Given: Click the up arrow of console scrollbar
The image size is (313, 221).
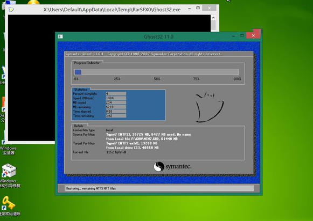Looking at the screenshot, I should coord(213,18).
